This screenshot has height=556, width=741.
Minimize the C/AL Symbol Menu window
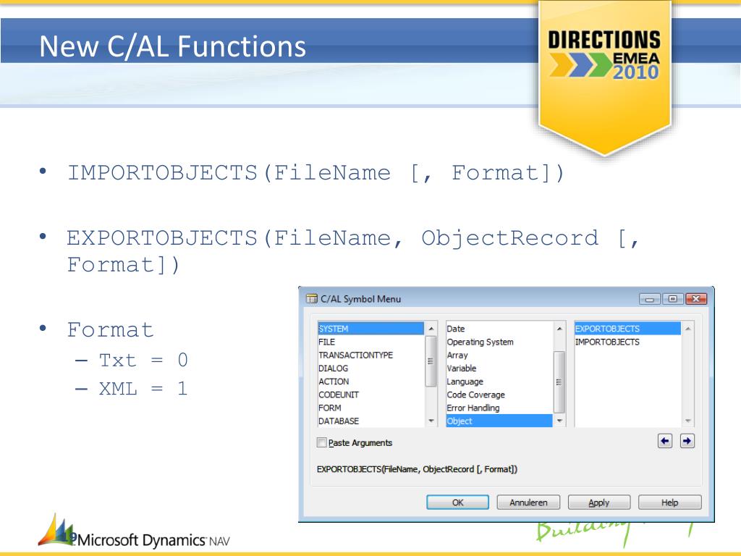click(x=650, y=299)
